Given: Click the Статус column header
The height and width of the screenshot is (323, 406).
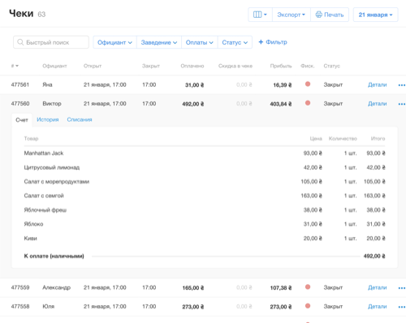Looking at the screenshot, I should [x=331, y=66].
